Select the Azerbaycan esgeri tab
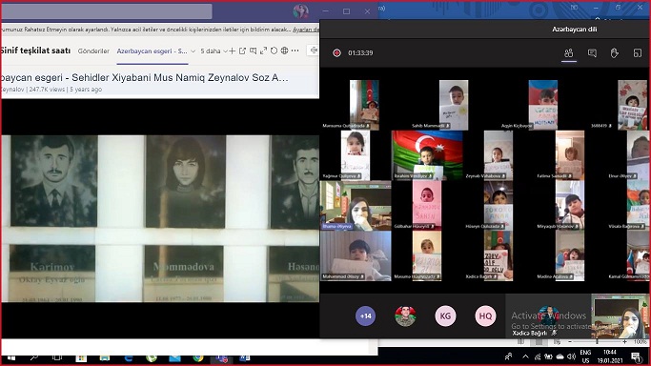The height and width of the screenshot is (366, 651). tap(152, 51)
